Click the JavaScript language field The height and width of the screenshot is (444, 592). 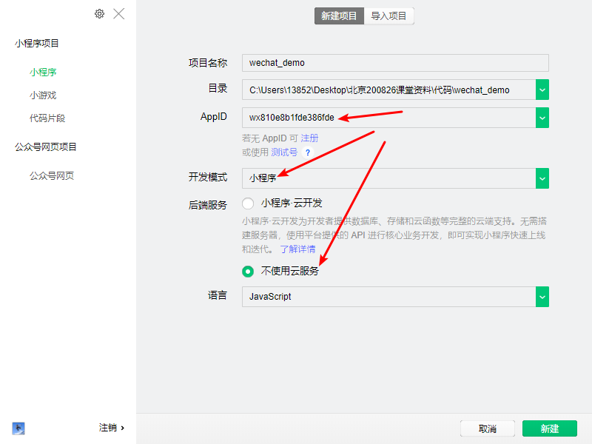click(389, 297)
